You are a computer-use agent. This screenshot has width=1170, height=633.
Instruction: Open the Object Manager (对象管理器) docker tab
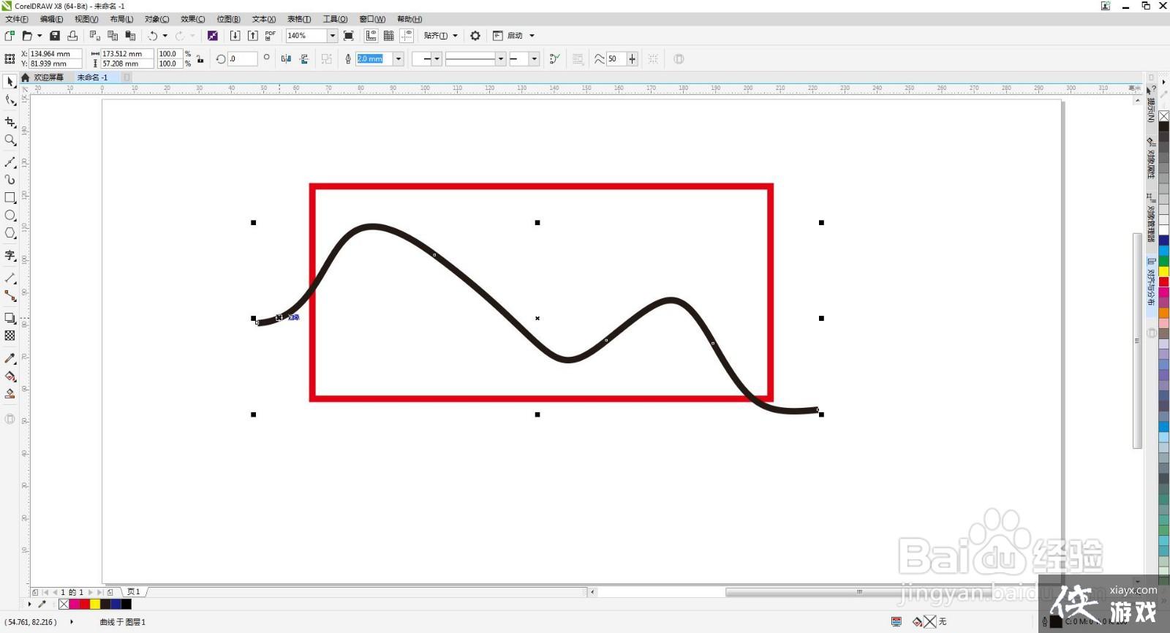(1151, 217)
